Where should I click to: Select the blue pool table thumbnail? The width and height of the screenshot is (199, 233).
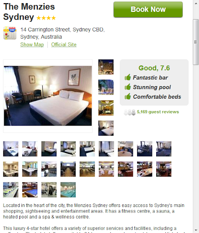(x=30, y=190)
